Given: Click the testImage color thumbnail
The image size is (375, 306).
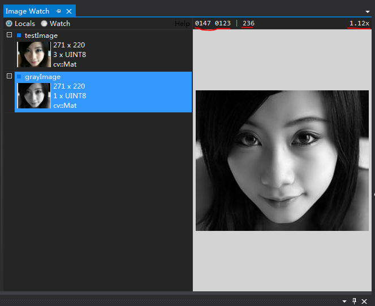Looking at the screenshot, I should [34, 54].
